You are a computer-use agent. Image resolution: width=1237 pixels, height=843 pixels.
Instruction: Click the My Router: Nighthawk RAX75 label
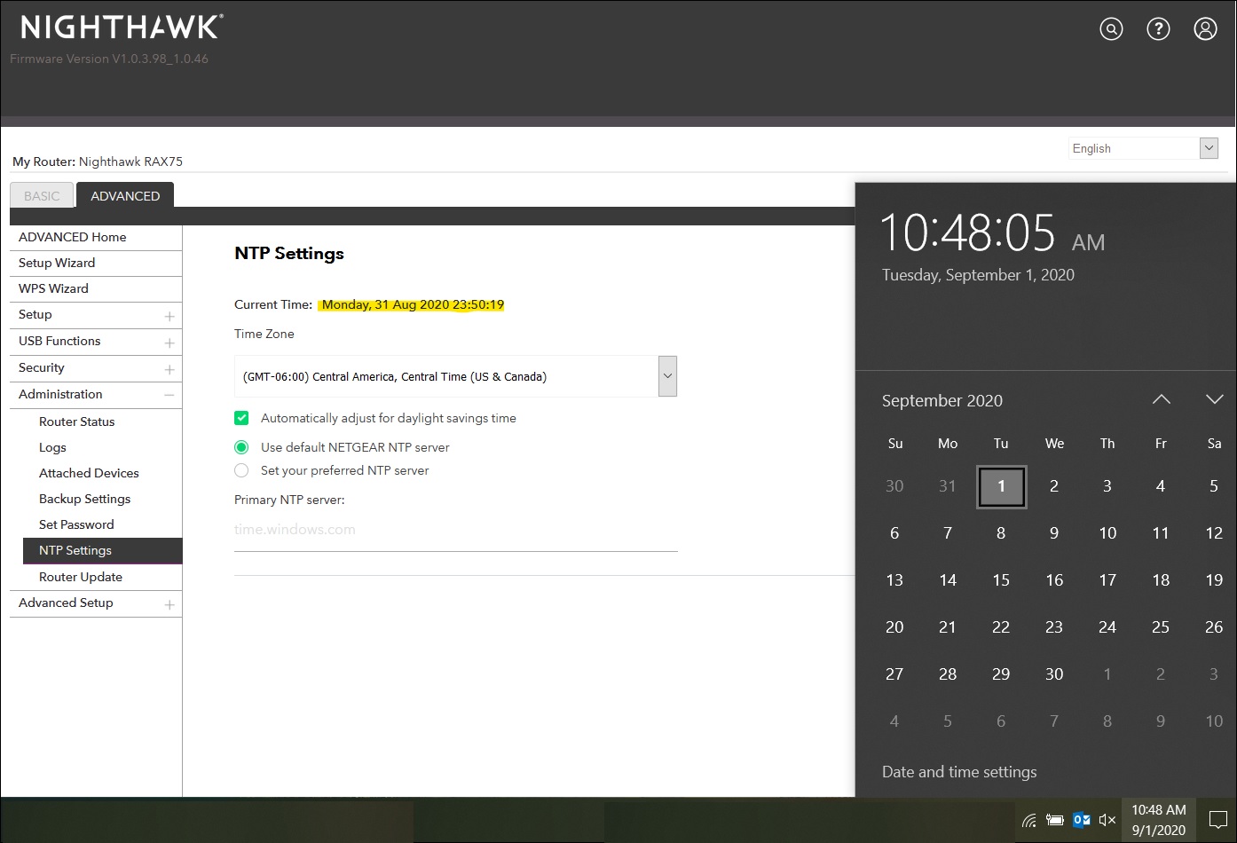pos(98,162)
